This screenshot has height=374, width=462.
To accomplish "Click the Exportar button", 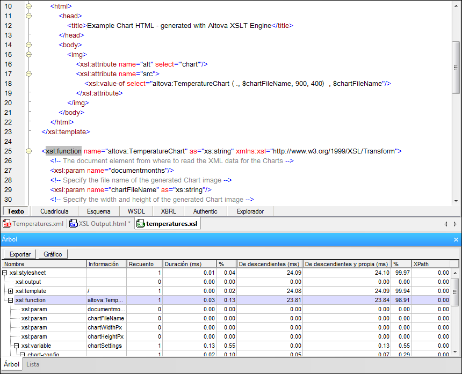I will click(19, 254).
